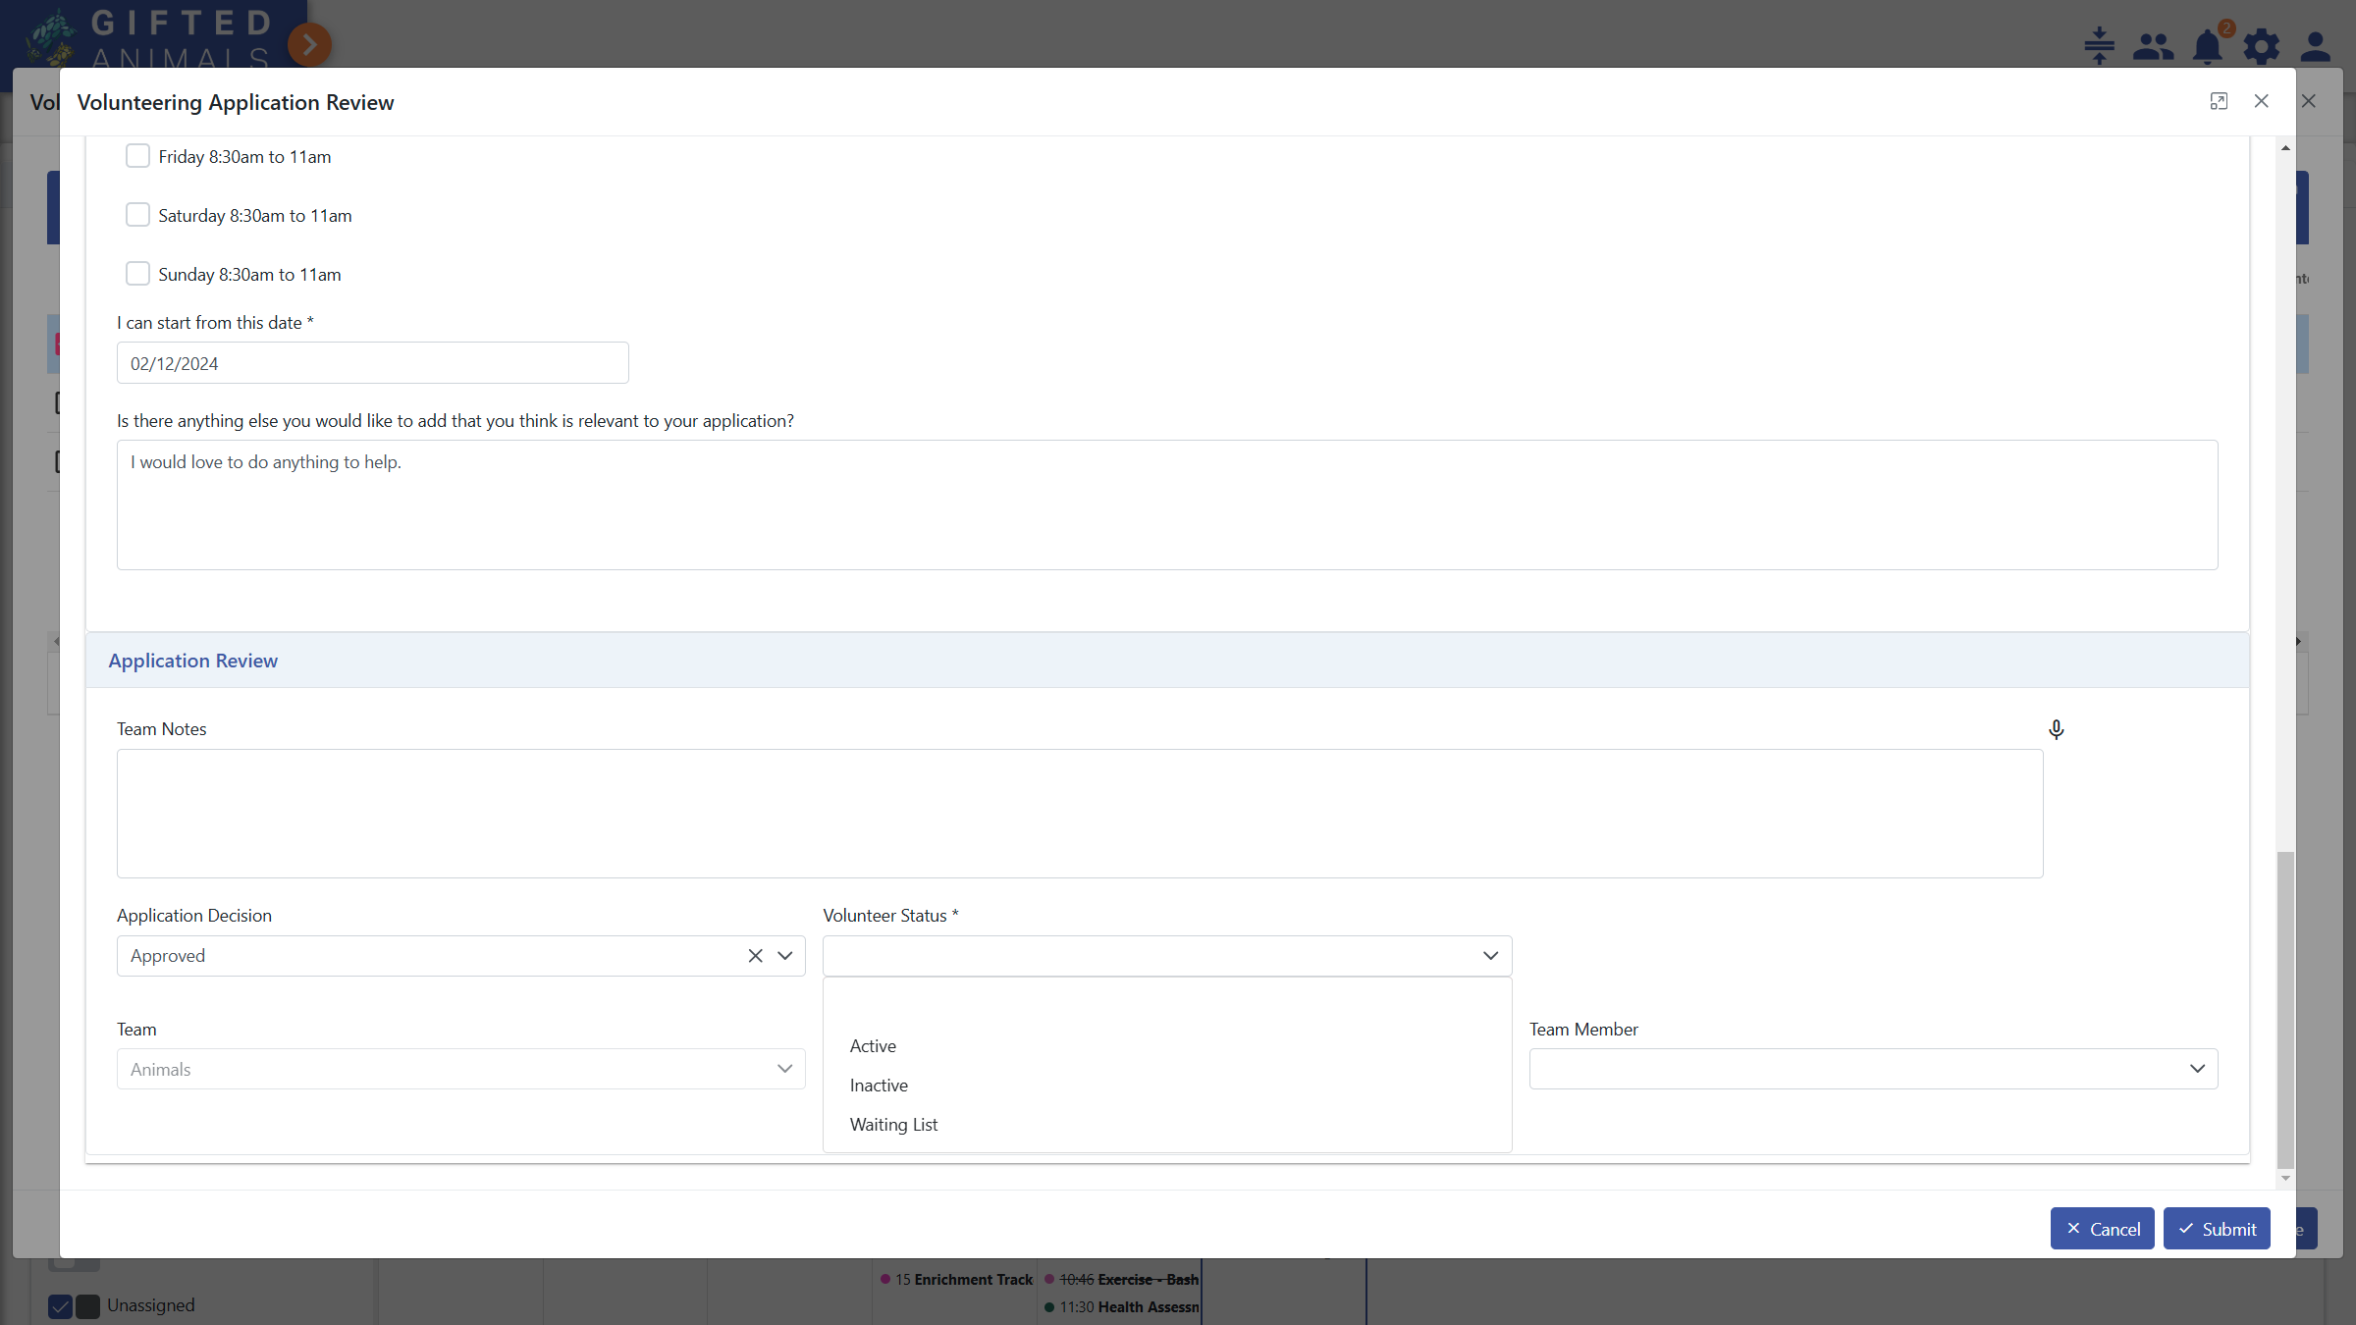Select Active volunteer status

[x=1167, y=1046]
